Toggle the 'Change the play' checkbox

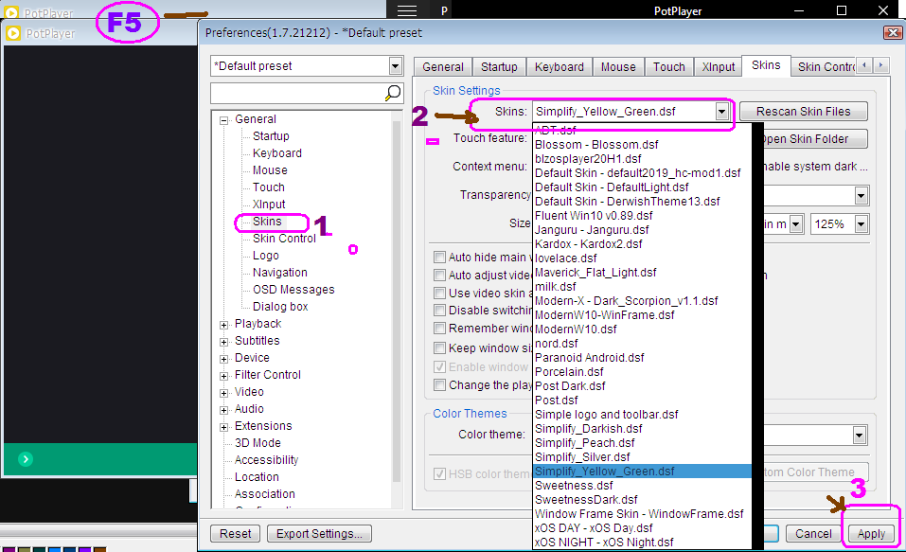[x=439, y=385]
